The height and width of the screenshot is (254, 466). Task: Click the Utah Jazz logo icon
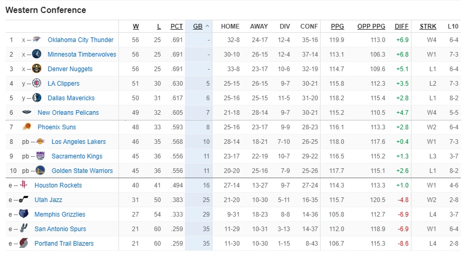tap(24, 199)
